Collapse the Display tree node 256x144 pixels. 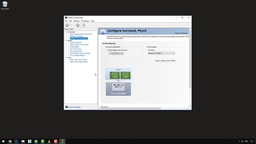(x=66, y=40)
